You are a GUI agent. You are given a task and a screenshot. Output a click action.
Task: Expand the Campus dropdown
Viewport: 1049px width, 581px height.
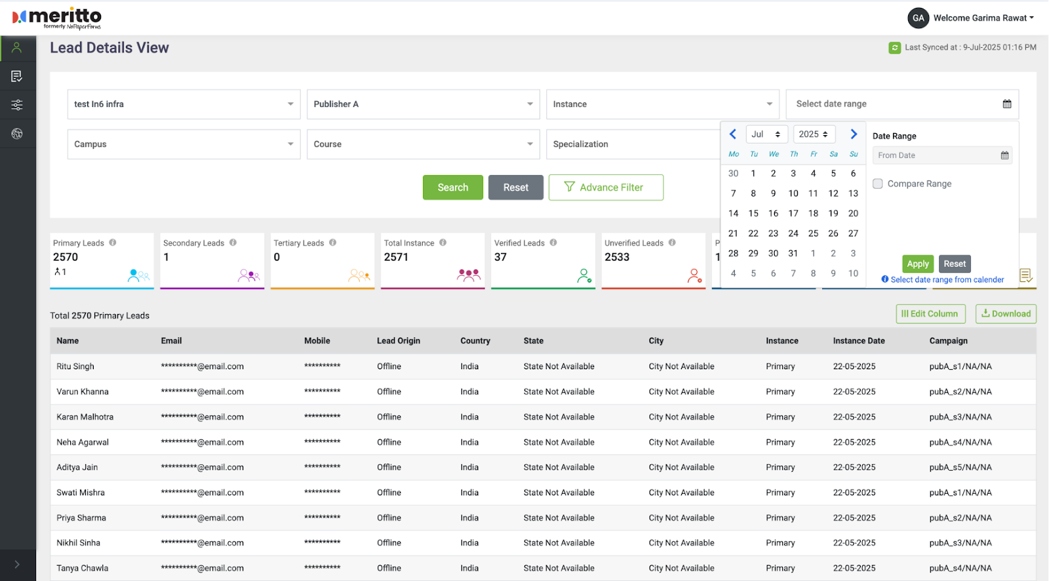pos(184,144)
